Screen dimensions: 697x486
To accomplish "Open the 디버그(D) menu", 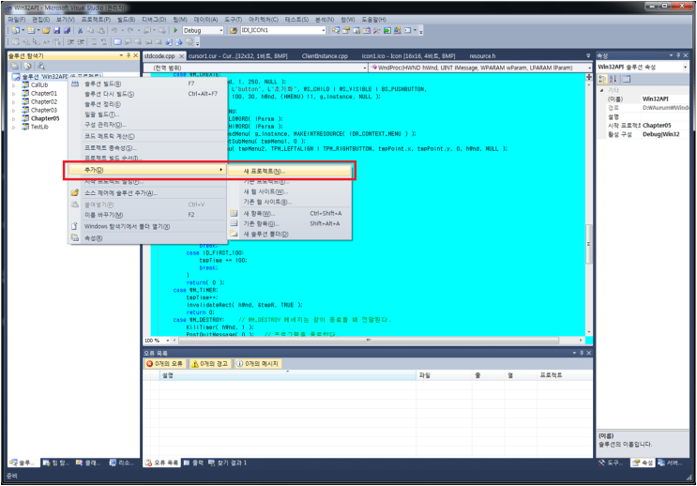I will click(x=154, y=20).
